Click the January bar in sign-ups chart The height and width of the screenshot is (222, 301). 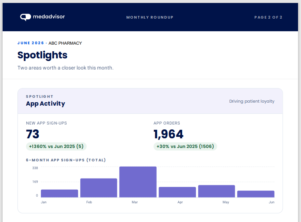60,193
